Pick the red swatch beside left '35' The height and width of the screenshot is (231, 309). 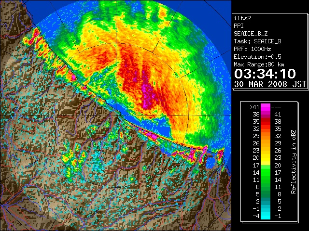[266, 122]
